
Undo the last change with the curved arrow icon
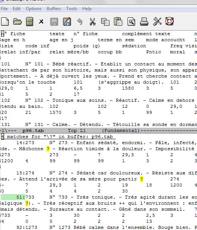coord(80,22)
